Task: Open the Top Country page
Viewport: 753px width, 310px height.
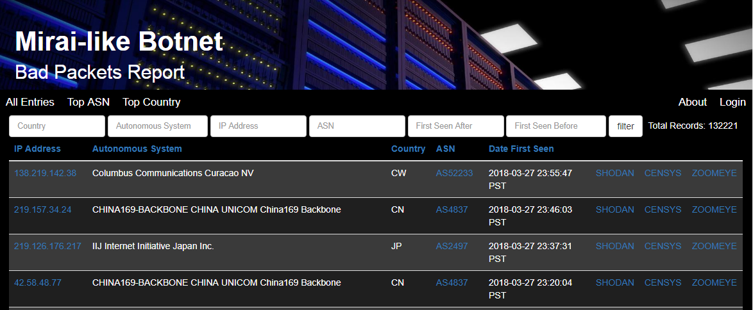Action: tap(151, 102)
